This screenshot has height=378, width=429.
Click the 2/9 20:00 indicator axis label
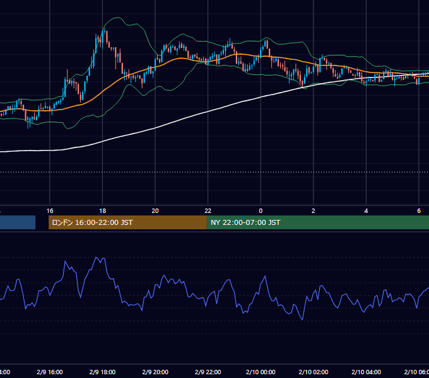point(155,372)
